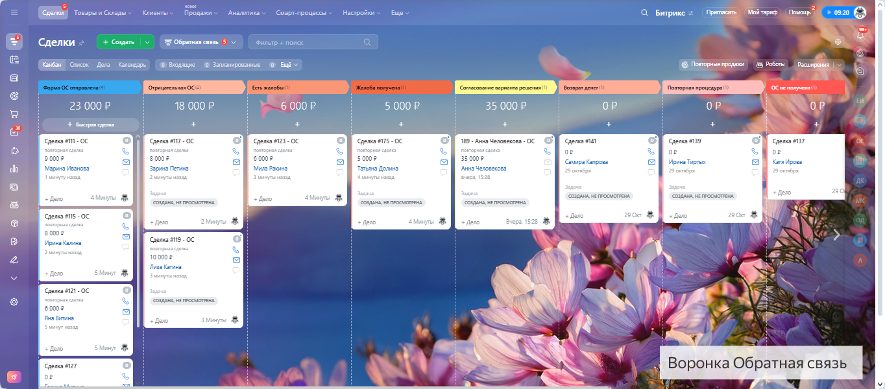This screenshot has width=885, height=389.
Task: Call Марина Иванова via phone icon
Action: [126, 151]
